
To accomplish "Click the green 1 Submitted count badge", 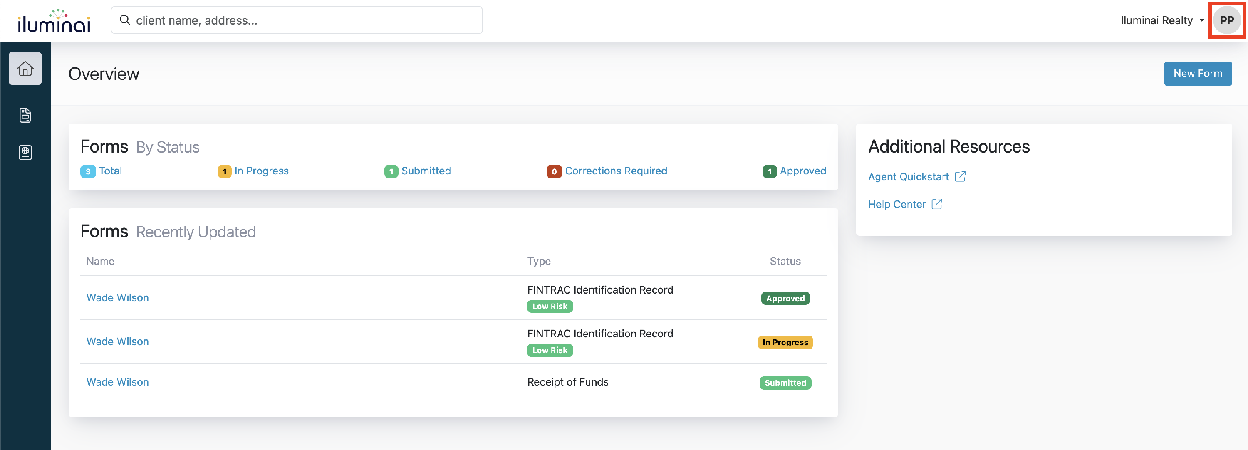I will click(x=391, y=171).
